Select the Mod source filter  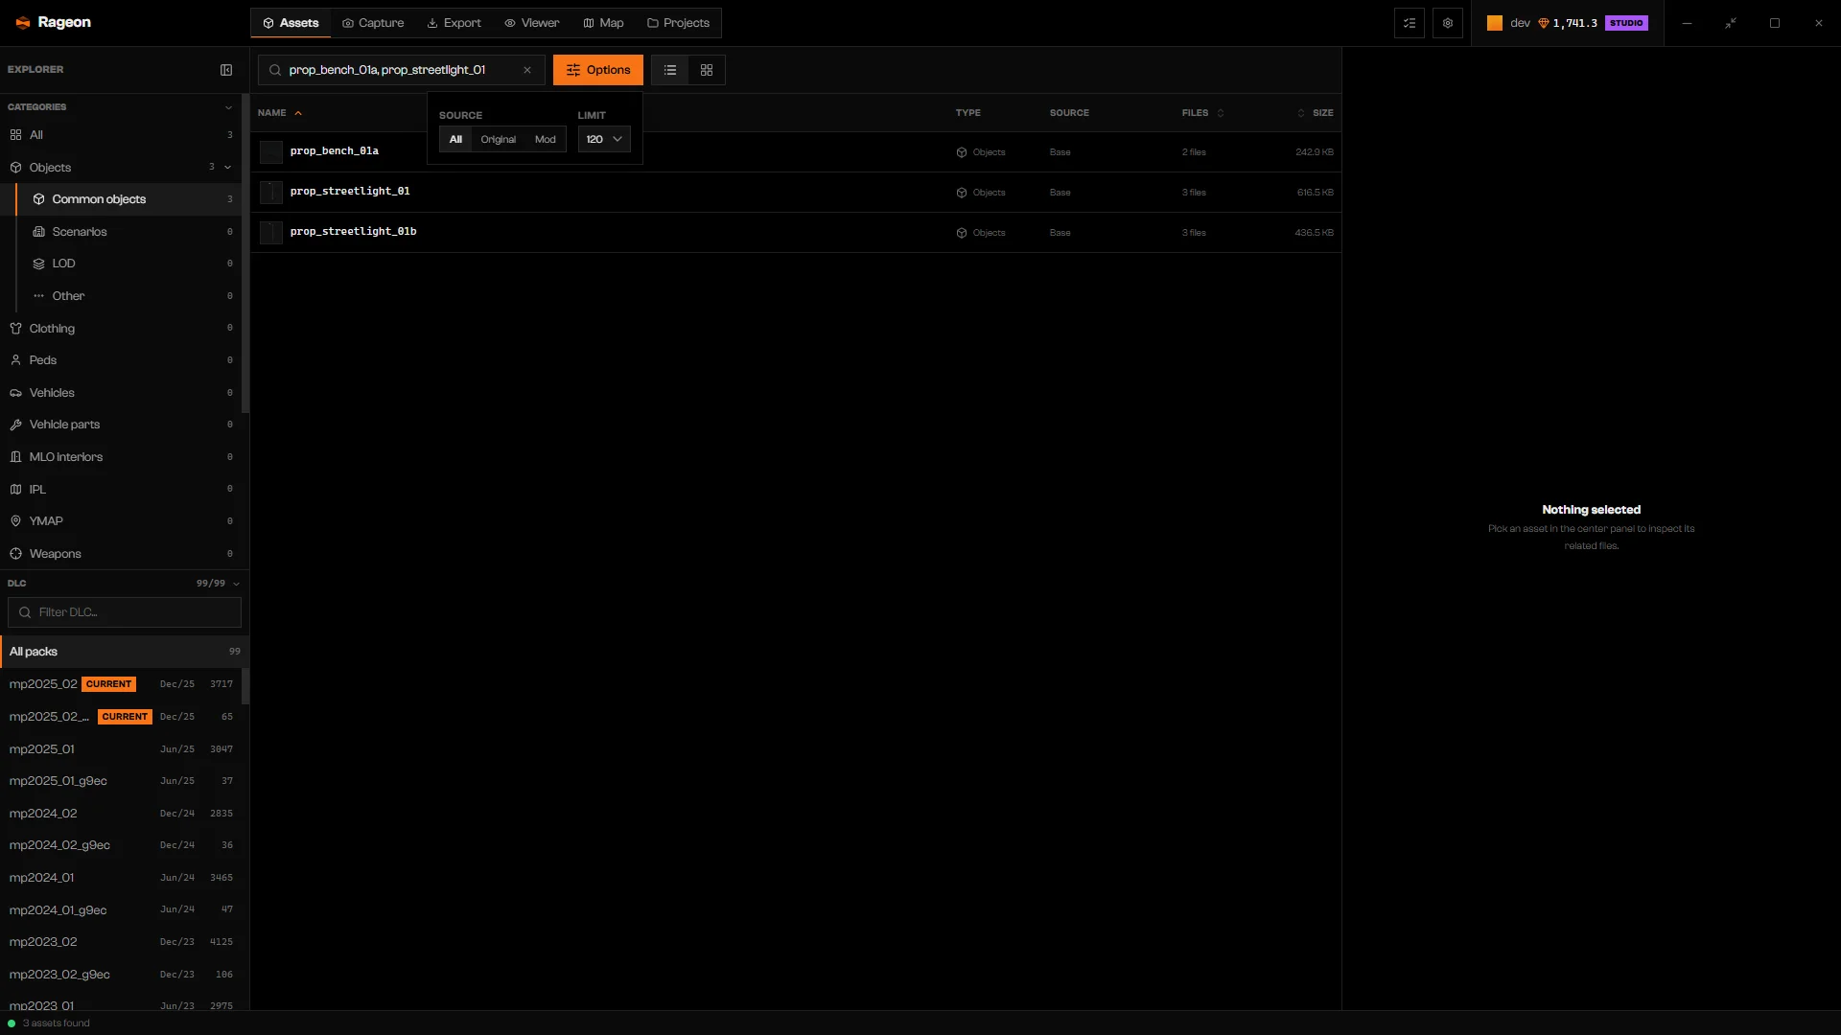pyautogui.click(x=546, y=140)
